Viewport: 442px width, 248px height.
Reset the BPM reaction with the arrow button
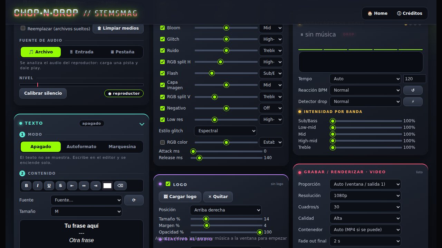[x=413, y=90]
